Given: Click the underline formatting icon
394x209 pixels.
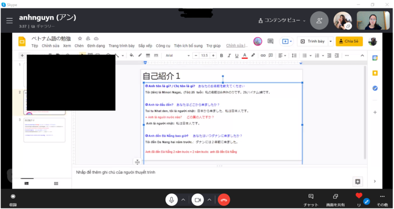Looking at the screenshot, I should (237, 55).
